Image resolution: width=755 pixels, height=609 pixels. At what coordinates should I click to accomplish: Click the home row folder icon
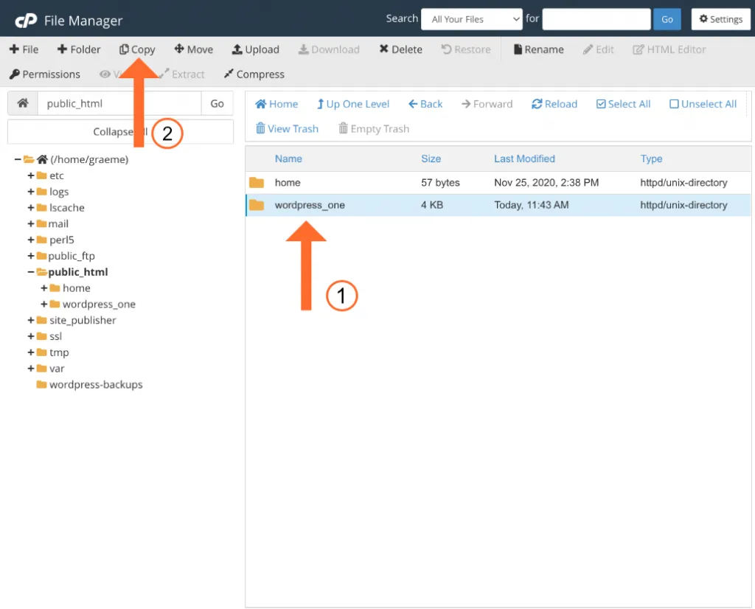(x=257, y=182)
